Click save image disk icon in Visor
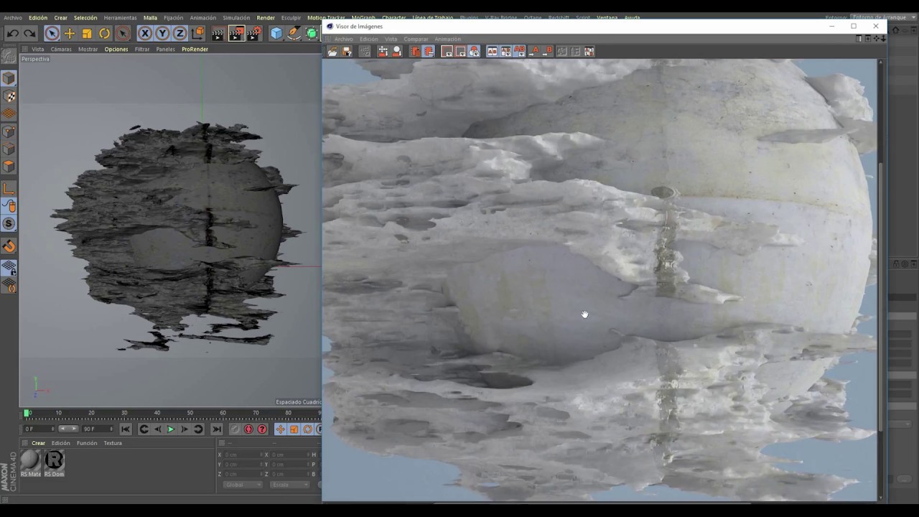 coord(347,51)
